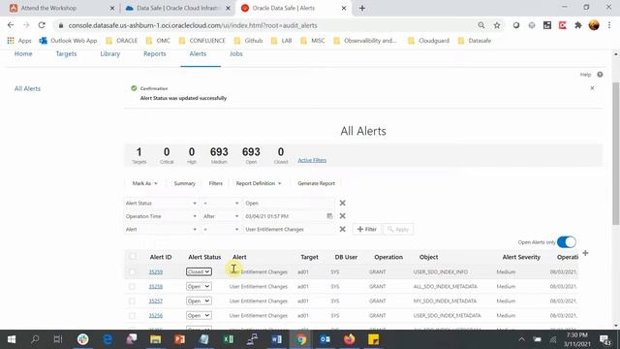
Task: Switch to Attend the Workshop browser tab
Action: click(62, 8)
